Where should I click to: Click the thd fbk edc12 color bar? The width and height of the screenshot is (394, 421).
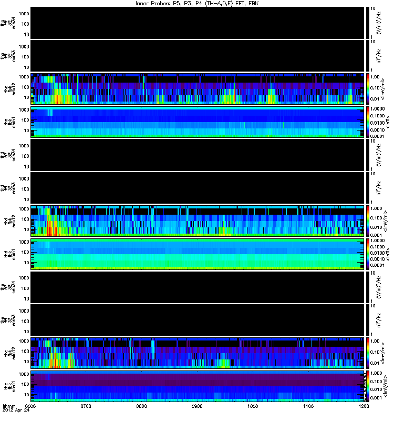point(367,221)
